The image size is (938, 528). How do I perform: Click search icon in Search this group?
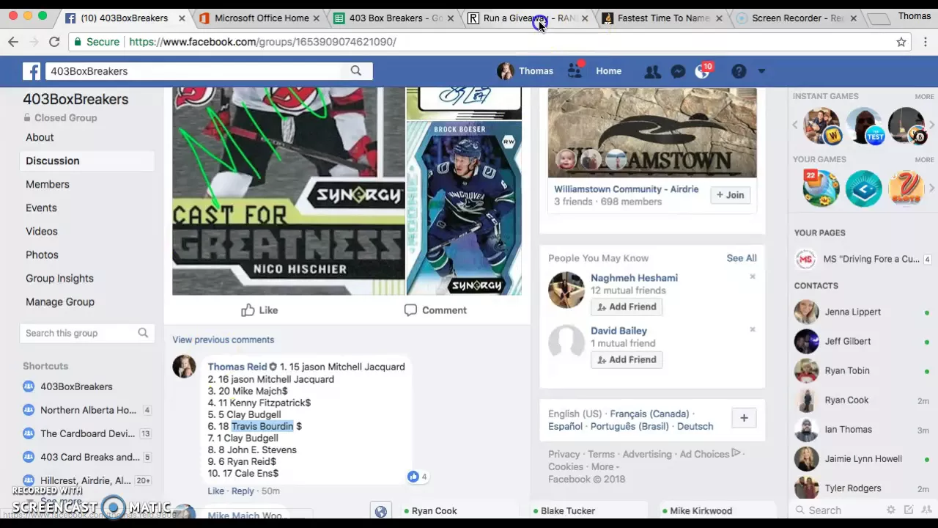click(143, 333)
